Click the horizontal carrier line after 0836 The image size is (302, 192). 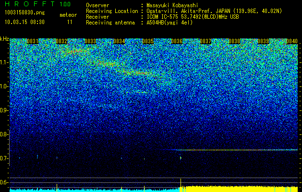(237, 150)
